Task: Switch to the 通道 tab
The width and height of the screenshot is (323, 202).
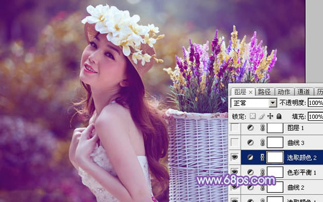Action: pos(304,92)
